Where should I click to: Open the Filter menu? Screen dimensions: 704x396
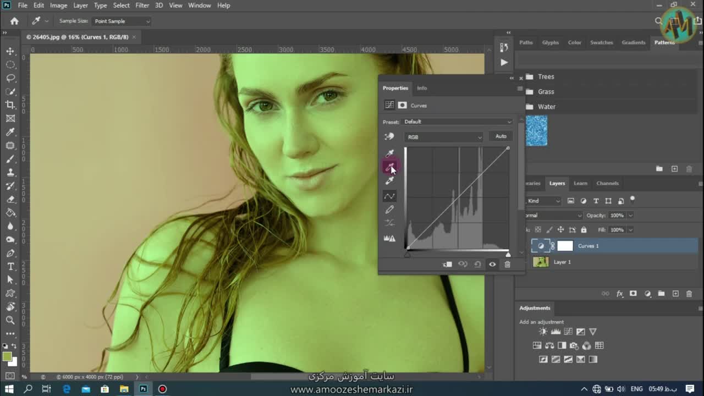pos(142,5)
